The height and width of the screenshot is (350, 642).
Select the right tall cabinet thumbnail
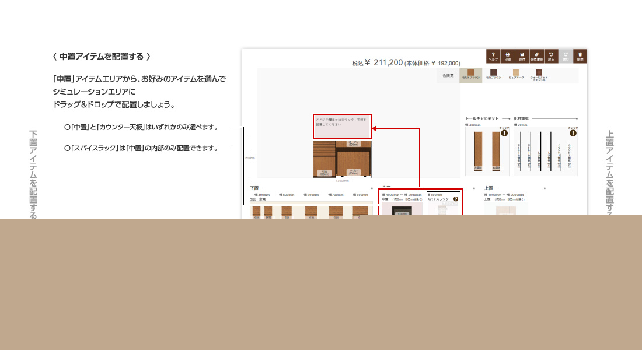click(x=496, y=151)
